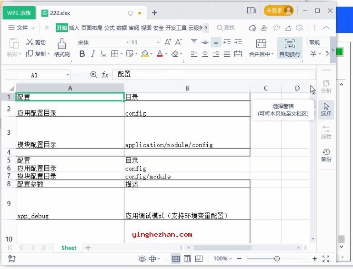Click the Cut scissors icon
The image size is (353, 269).
30,42
